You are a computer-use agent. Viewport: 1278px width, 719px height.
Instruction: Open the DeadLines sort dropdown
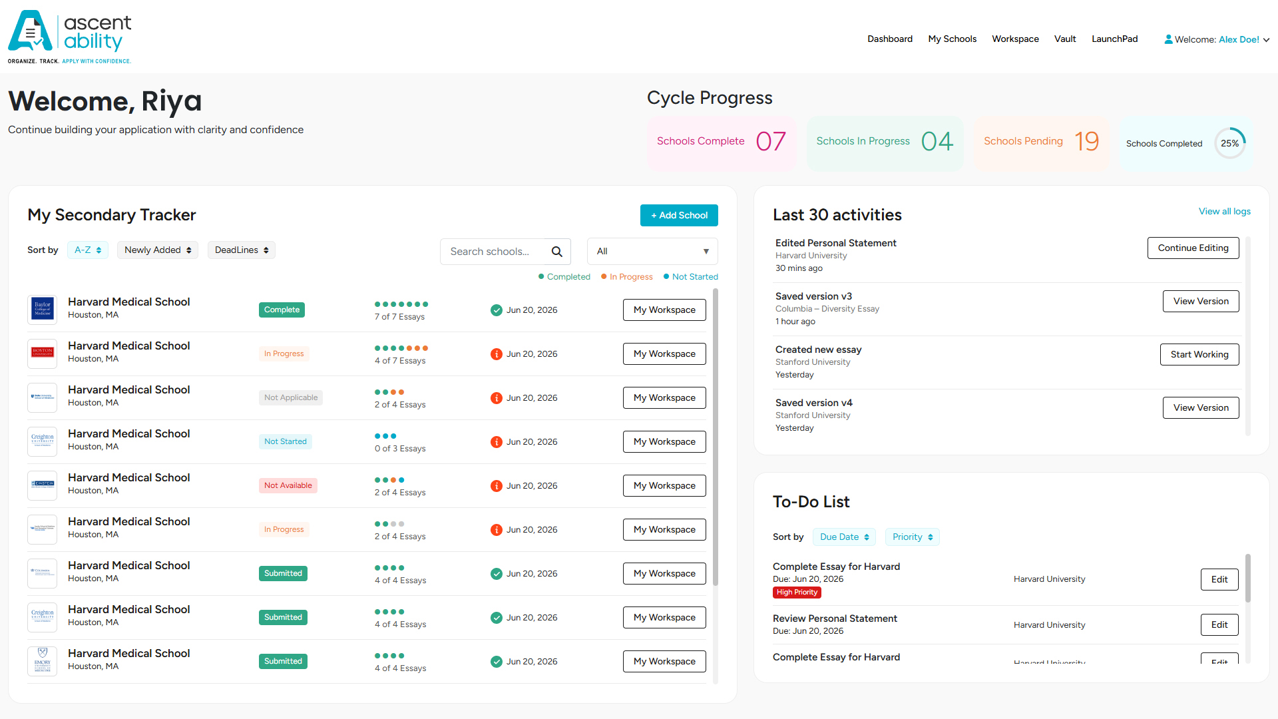click(242, 250)
